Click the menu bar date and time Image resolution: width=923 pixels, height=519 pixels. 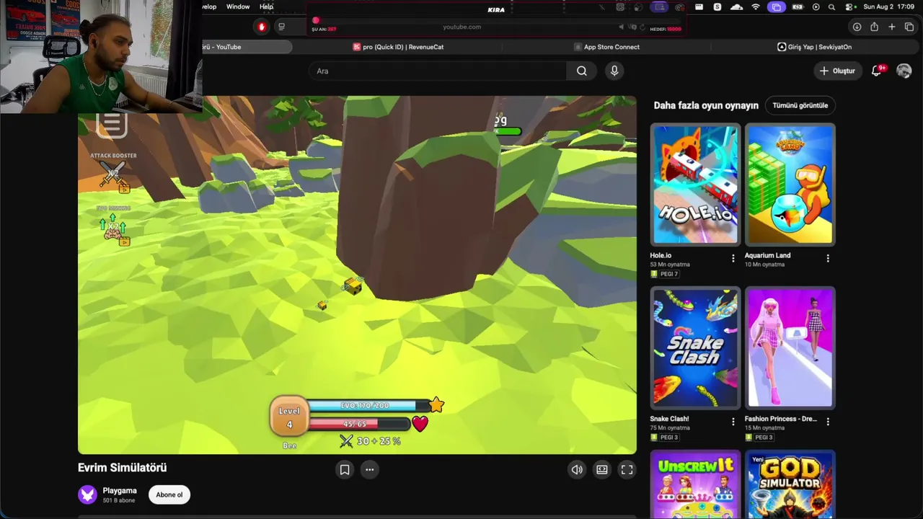[x=889, y=7]
